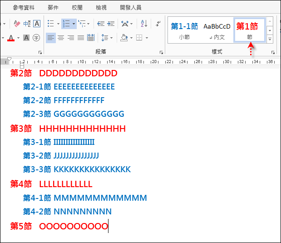Click line 第2-1節 EEEEEEEEEEEEEE
This screenshot has width=281, height=243.
pyautogui.click(x=69, y=87)
